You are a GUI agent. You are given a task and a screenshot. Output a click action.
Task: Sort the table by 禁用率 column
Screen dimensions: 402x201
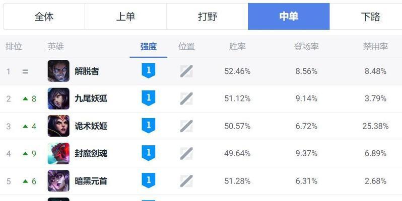pyautogui.click(x=375, y=47)
